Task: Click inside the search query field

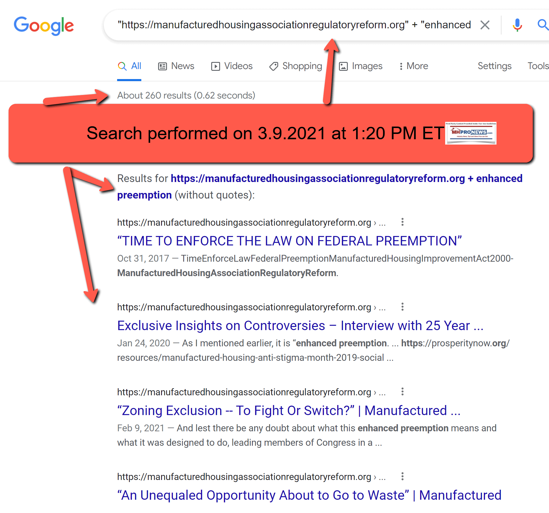Action: (x=294, y=25)
